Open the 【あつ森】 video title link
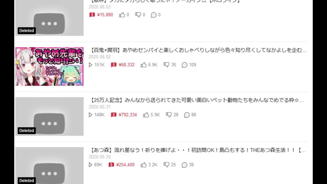 (197, 150)
